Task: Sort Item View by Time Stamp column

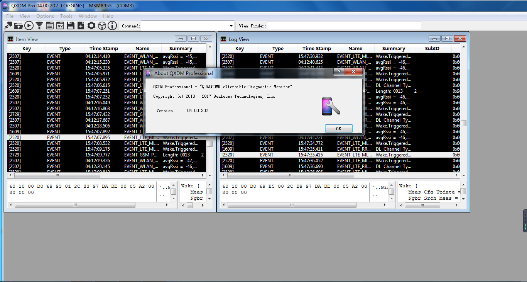Action: point(103,48)
